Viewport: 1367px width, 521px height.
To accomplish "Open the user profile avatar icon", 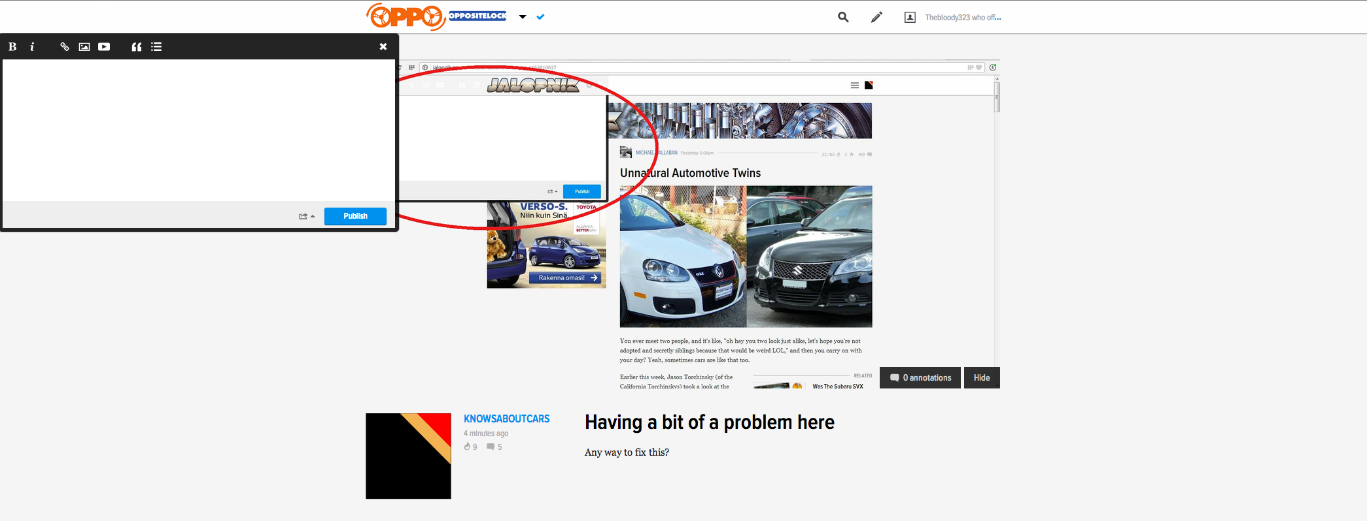I will [x=910, y=18].
